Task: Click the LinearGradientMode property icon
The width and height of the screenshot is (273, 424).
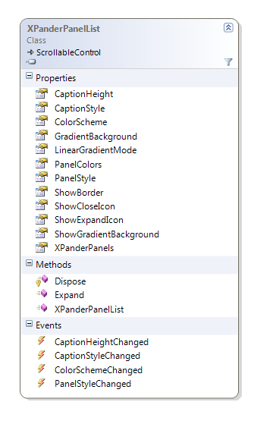Action: coord(42,149)
